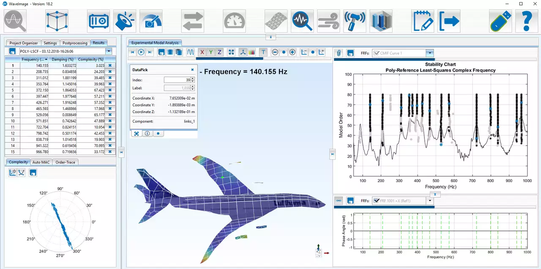This screenshot has height=269, width=541.
Task: Switch to the Postprocessing tab
Action: (75, 43)
